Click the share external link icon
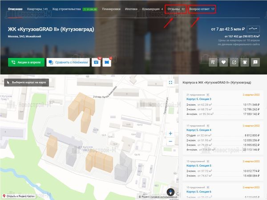This screenshot has width=267, height=200. coord(234,63)
